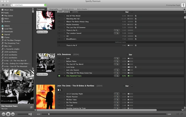The image size is (186, 117).
Task: Star the track Watching Me Fall
Action: [59, 19]
